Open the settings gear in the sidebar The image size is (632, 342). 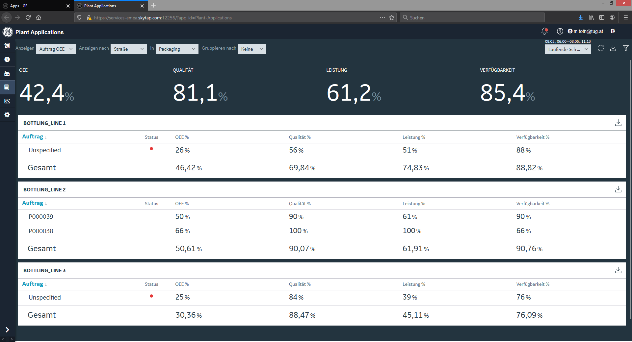pos(7,115)
